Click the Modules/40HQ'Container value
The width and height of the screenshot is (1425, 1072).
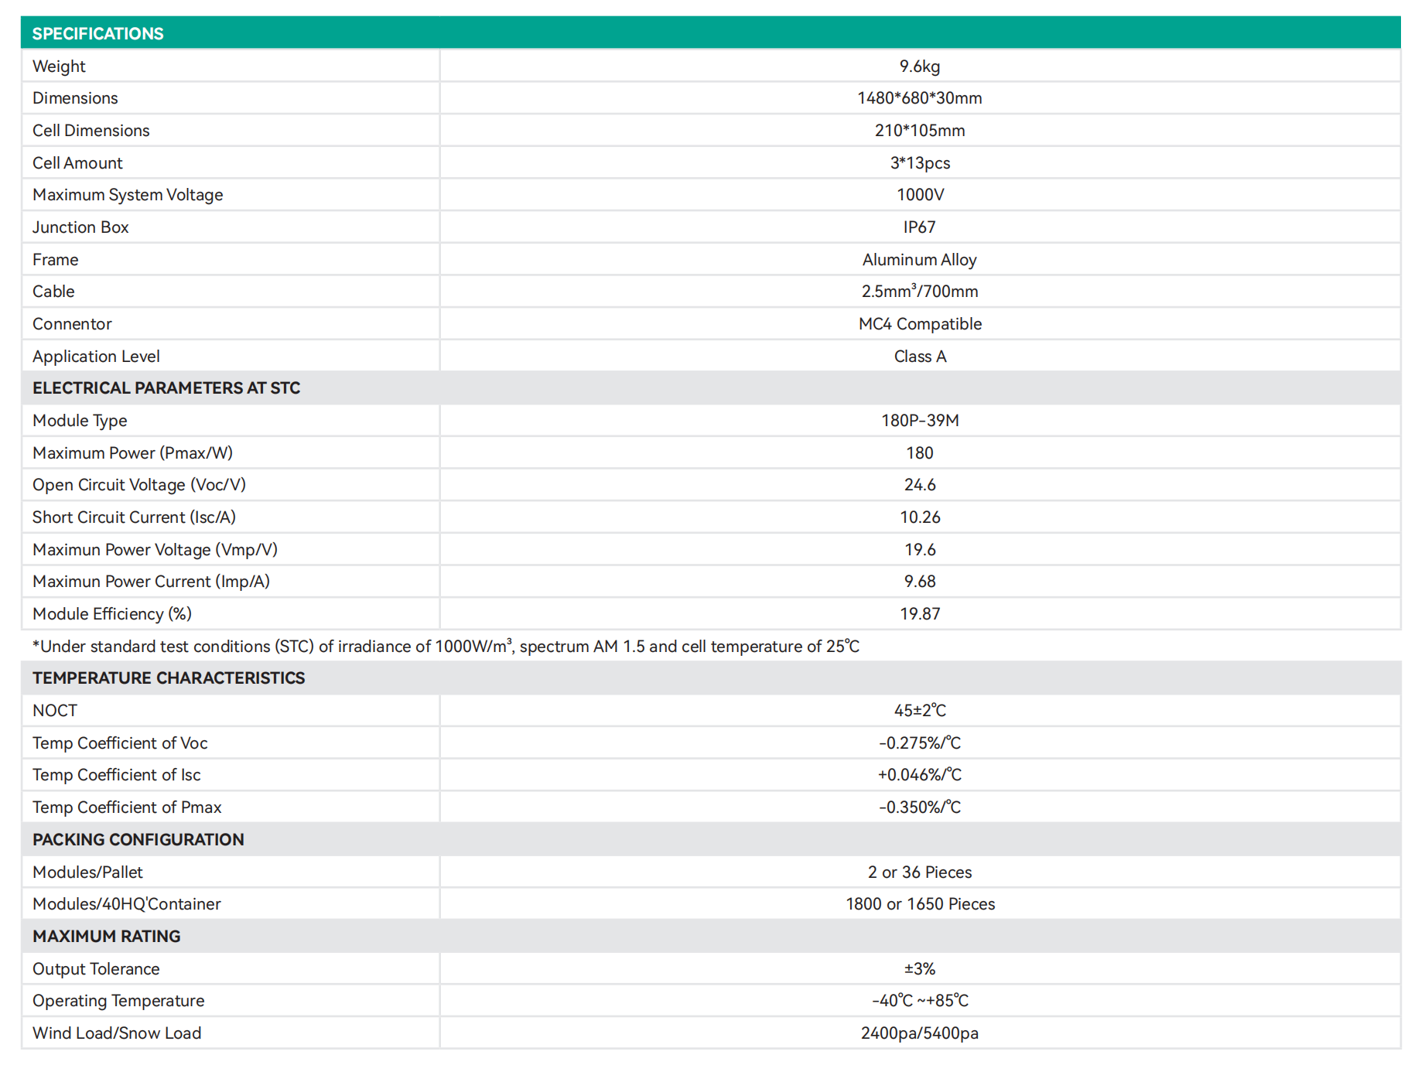click(919, 904)
